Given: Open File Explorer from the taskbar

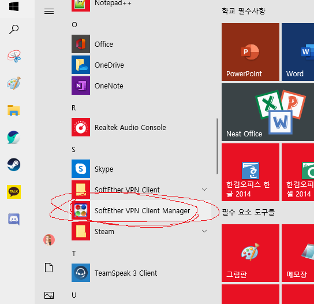Looking at the screenshot, I should point(14,110).
